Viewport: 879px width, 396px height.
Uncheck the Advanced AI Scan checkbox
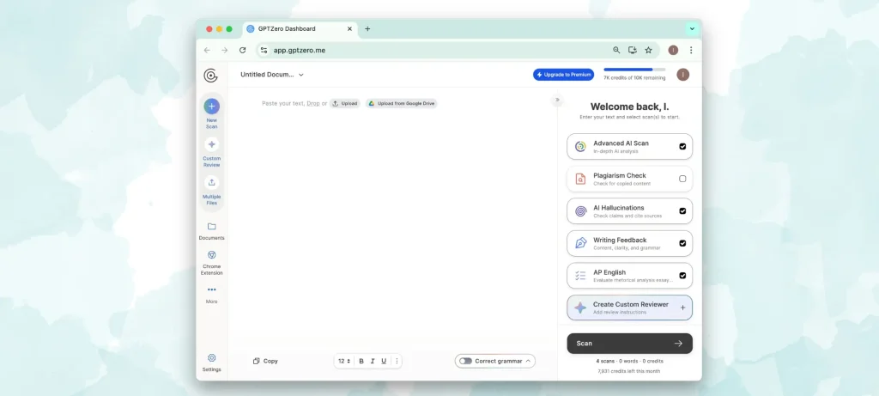point(682,146)
